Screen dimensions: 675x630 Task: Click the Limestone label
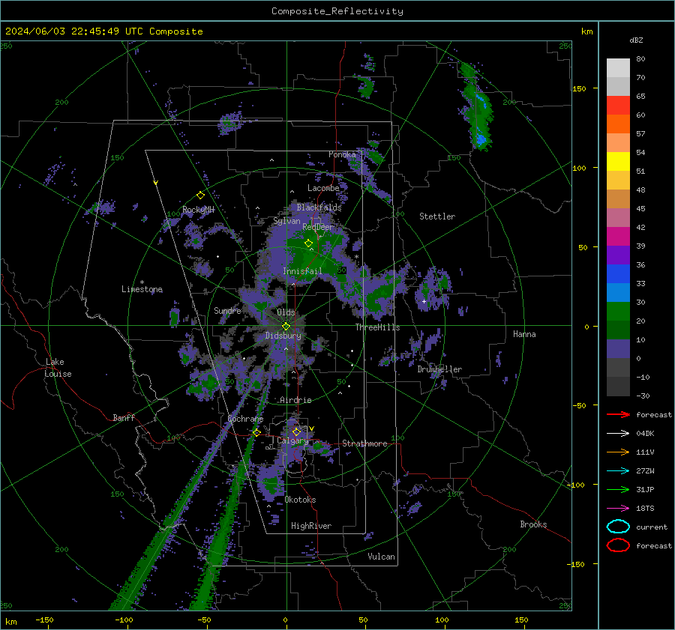(142, 289)
